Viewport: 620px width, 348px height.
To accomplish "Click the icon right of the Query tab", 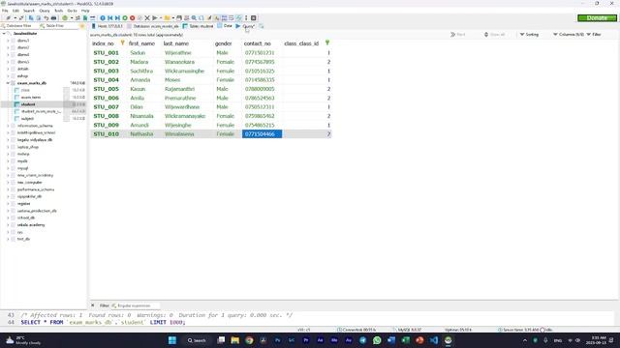I will tap(262, 26).
